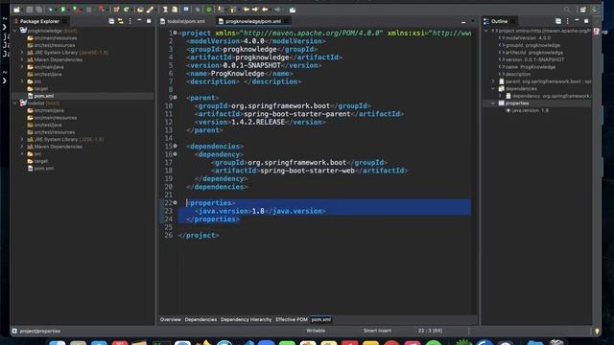
Task: Collapse the dependencies node in Outline
Action: pyautogui.click(x=493, y=89)
